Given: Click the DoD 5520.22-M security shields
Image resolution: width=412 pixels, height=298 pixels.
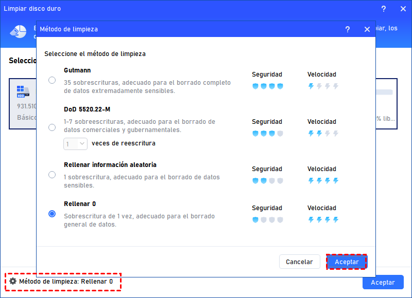Looking at the screenshot, I should (x=267, y=134).
